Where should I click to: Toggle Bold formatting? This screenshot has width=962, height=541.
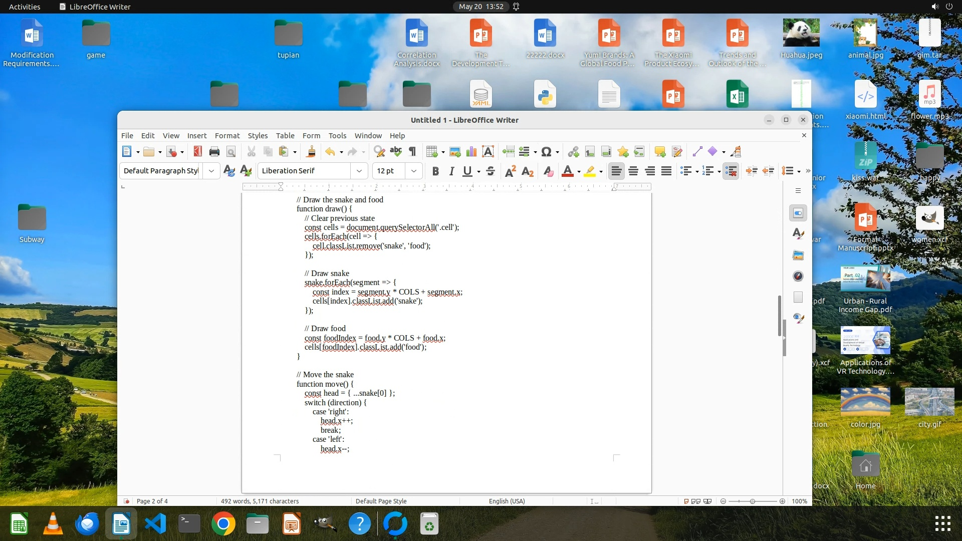[435, 171]
